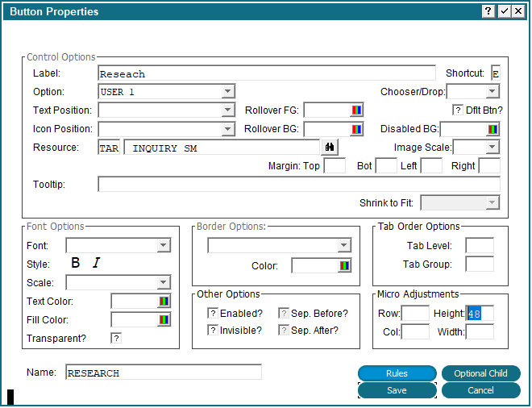Click the Rollover BG value box

(x=327, y=129)
